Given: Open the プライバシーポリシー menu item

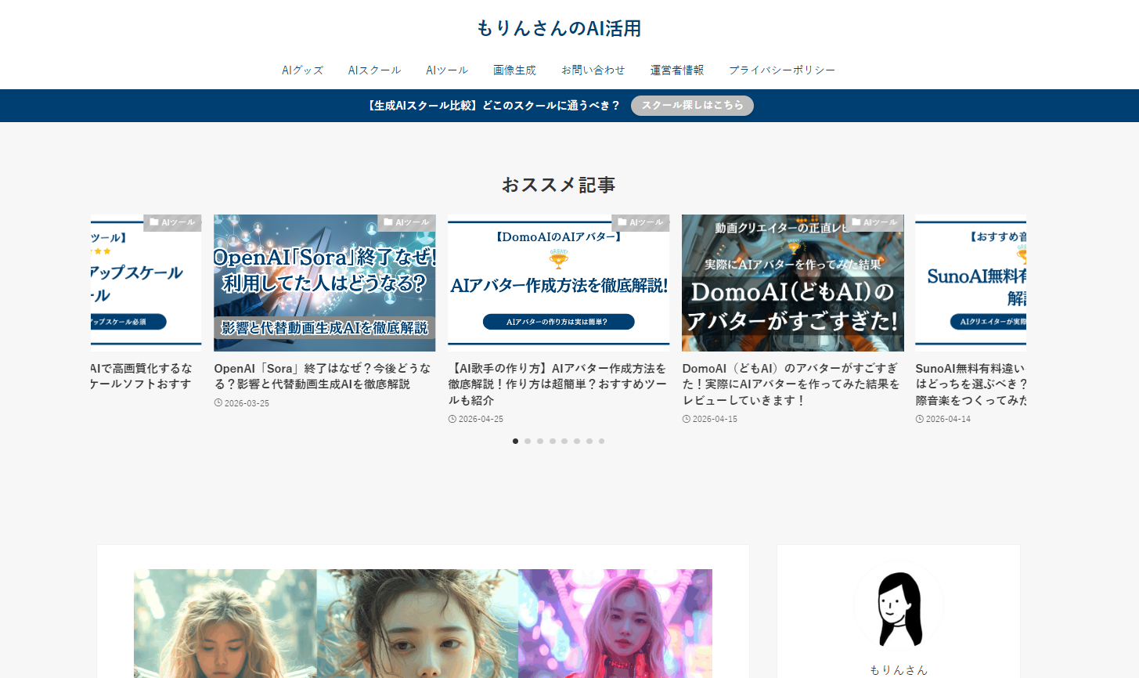Looking at the screenshot, I should click(782, 70).
